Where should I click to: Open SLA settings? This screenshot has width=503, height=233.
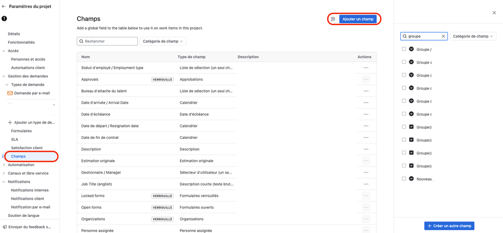(15, 139)
